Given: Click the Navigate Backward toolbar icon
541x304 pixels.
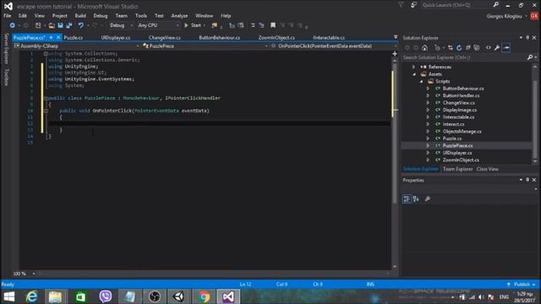Looking at the screenshot, I should tap(12, 25).
